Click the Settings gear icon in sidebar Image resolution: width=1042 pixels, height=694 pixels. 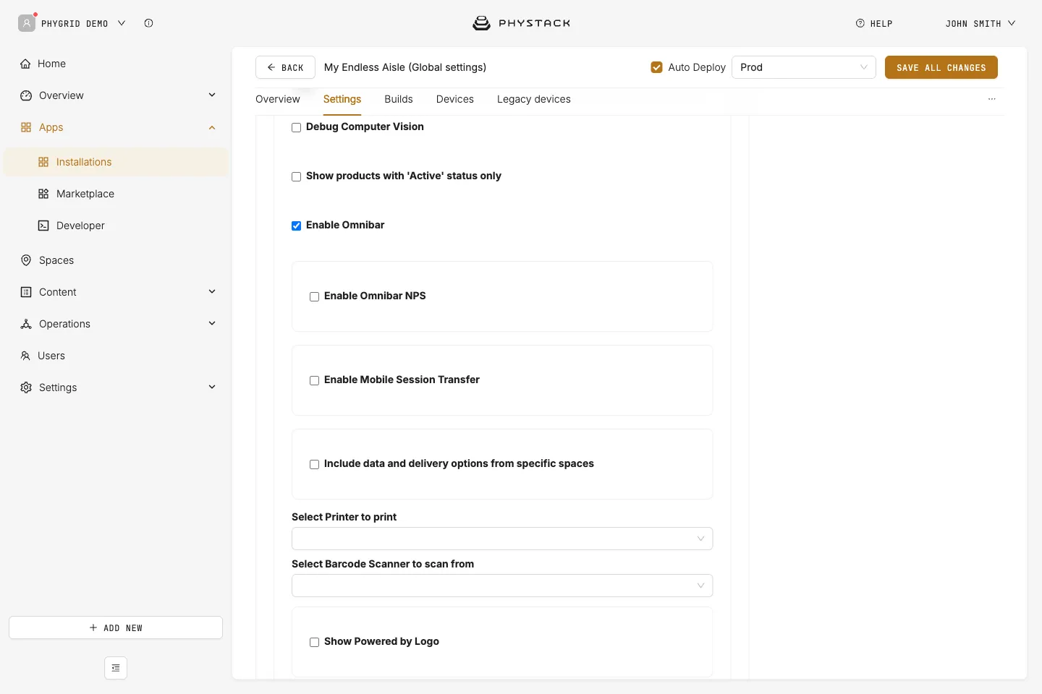click(26, 387)
